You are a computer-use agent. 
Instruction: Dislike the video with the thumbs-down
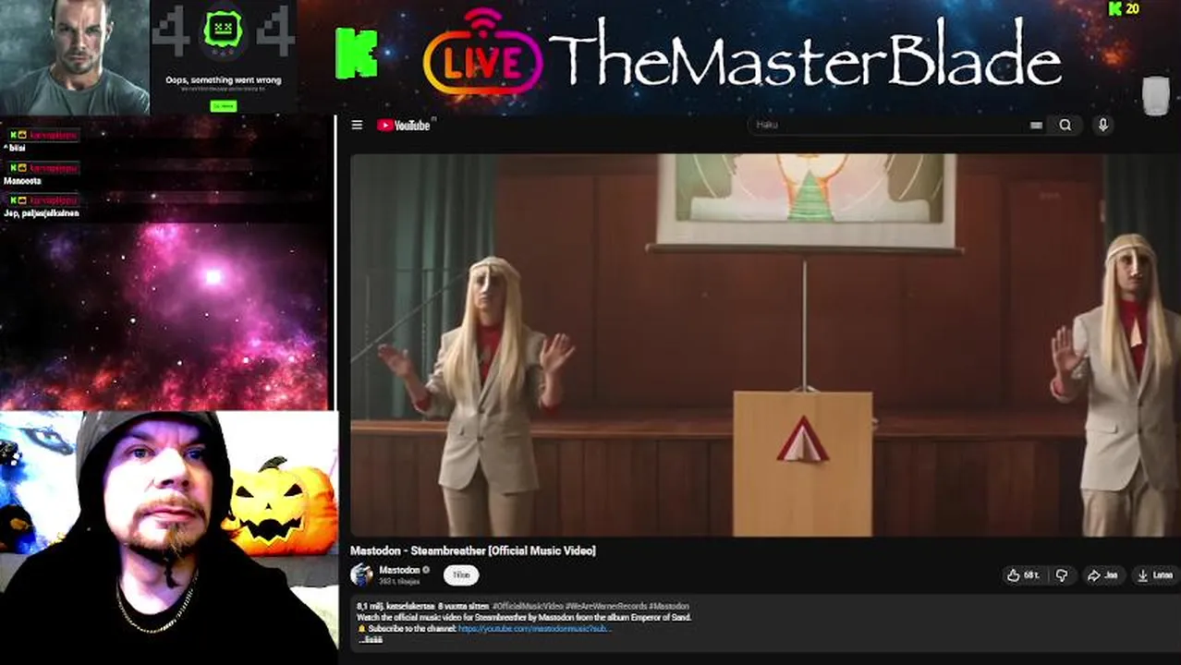pyautogui.click(x=1062, y=574)
